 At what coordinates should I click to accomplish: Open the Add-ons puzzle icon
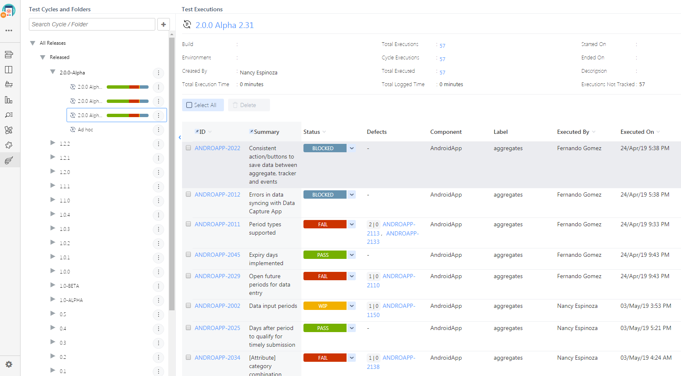click(9, 145)
